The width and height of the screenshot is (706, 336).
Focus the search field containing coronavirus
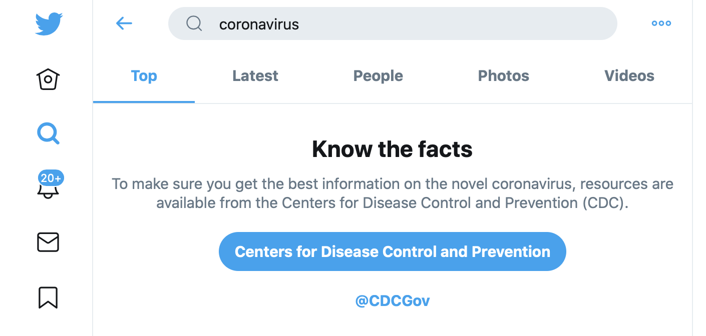[x=393, y=23]
